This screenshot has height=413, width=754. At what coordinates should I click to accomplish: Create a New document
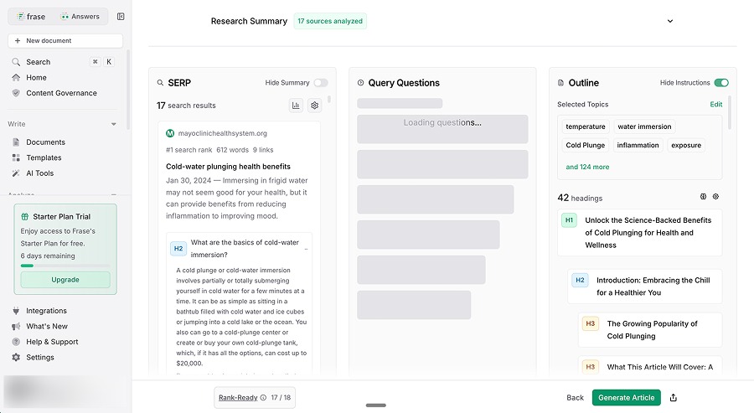coord(65,41)
